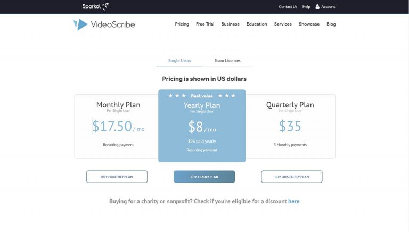
Task: Open the Help link
Action: [x=306, y=7]
